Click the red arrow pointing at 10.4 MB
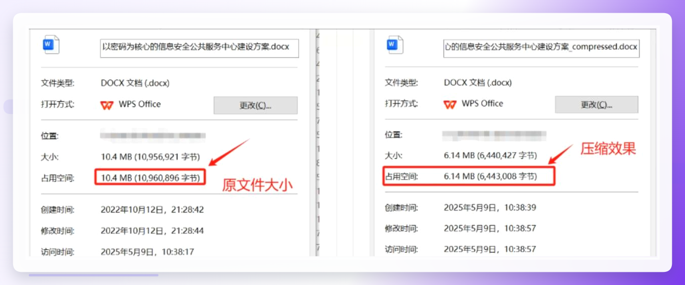 coord(229,152)
